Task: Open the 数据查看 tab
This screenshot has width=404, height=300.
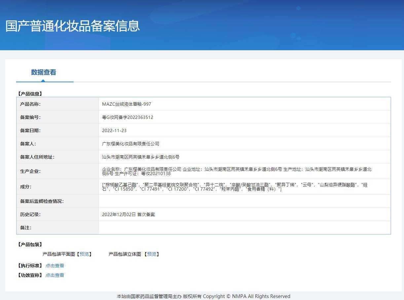Action: pos(44,72)
